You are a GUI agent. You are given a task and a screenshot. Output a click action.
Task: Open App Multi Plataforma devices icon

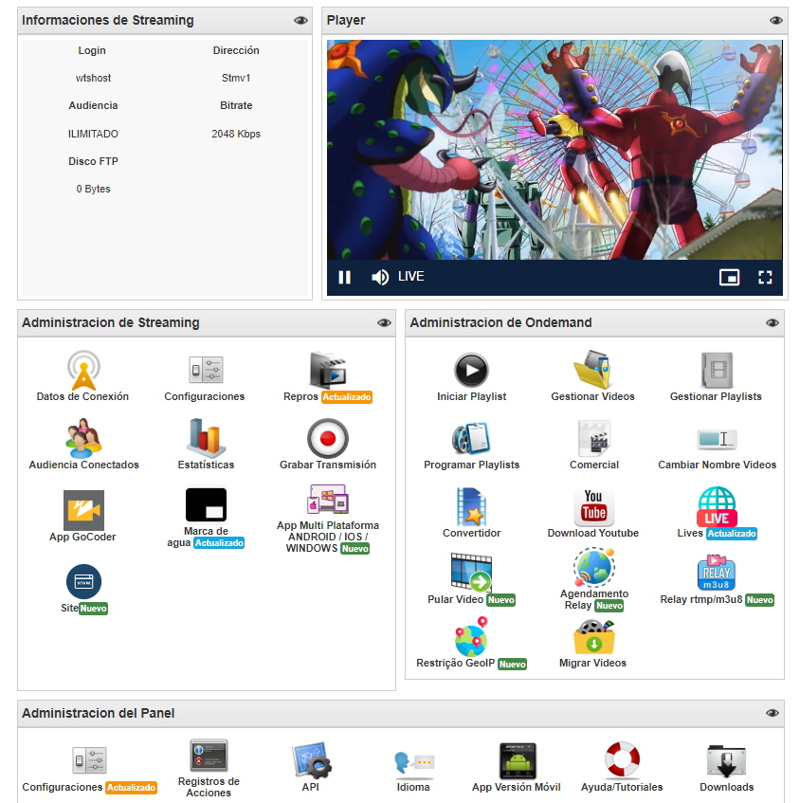[x=328, y=500]
